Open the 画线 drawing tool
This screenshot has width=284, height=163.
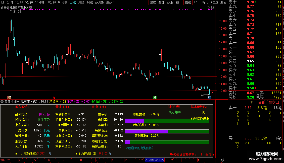[188, 2]
